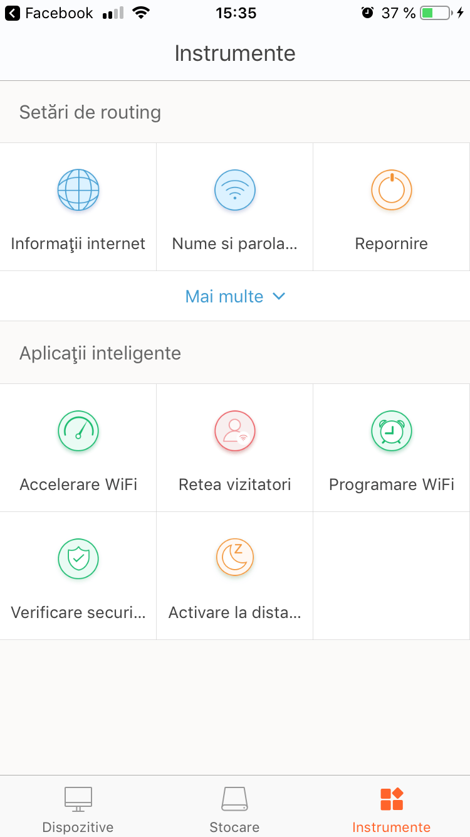
Task: Select the Retea vizitatori guest icon
Action: (235, 431)
